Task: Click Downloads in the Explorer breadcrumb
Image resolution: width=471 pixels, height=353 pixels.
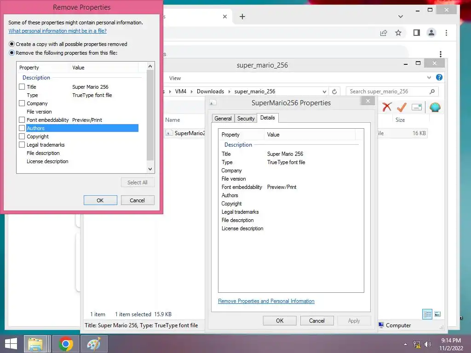Action: [x=210, y=91]
